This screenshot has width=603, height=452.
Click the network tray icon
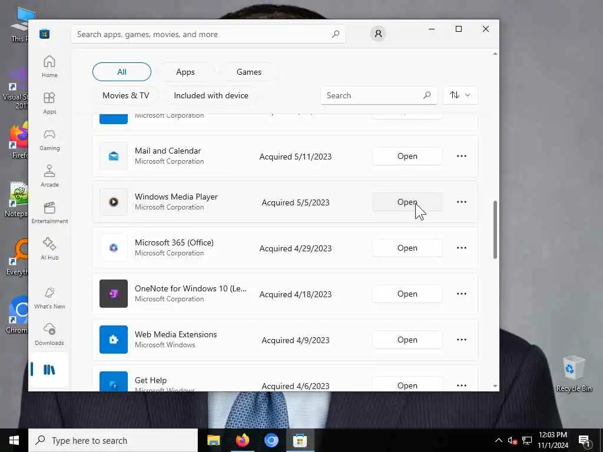527,440
